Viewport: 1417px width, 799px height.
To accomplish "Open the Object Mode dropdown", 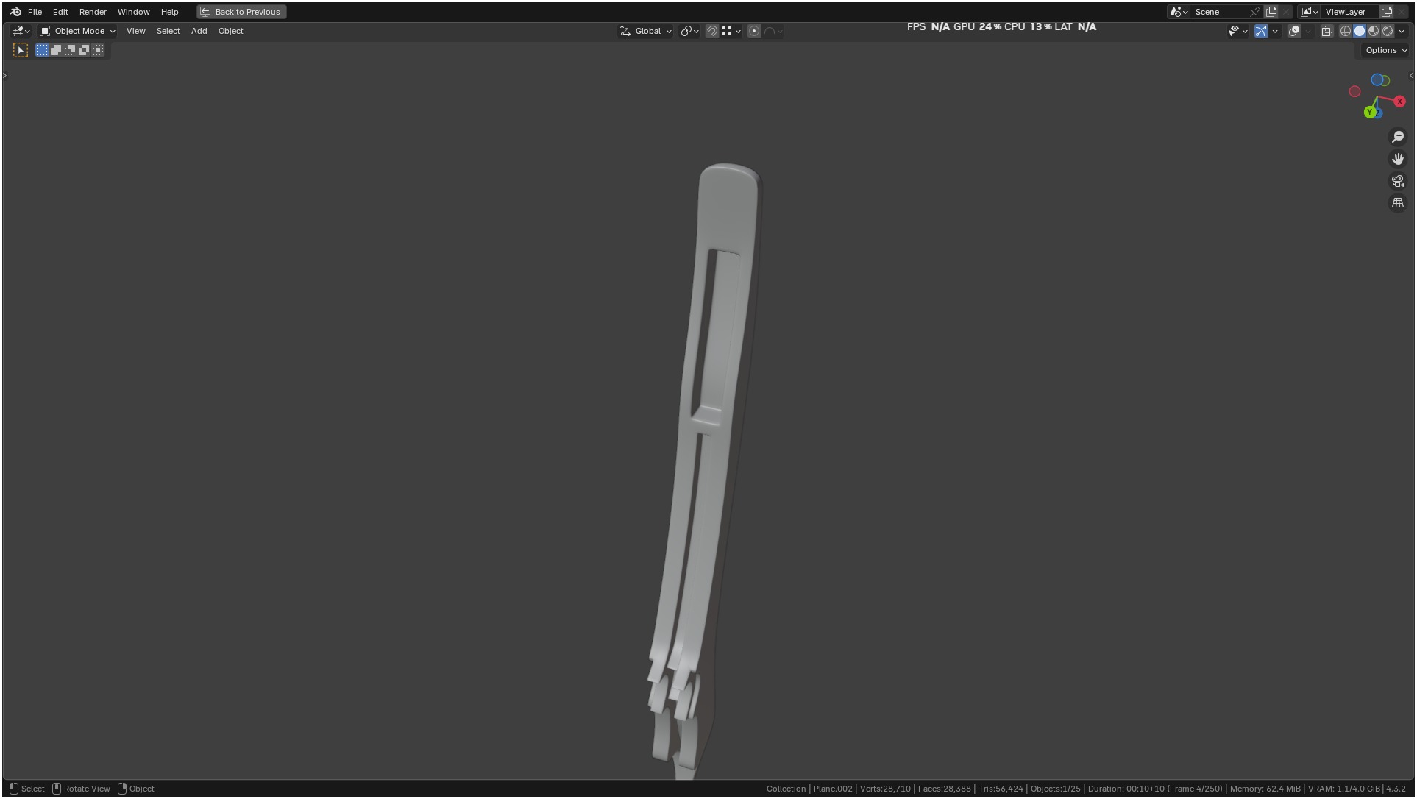I will [77, 31].
